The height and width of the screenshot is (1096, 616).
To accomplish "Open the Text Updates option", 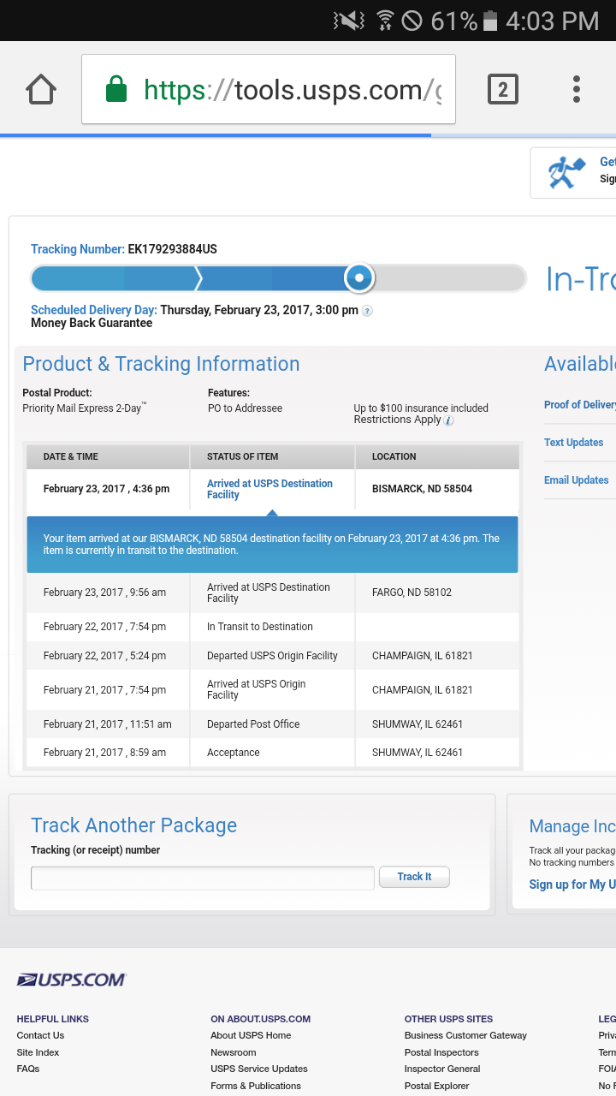I will (573, 443).
